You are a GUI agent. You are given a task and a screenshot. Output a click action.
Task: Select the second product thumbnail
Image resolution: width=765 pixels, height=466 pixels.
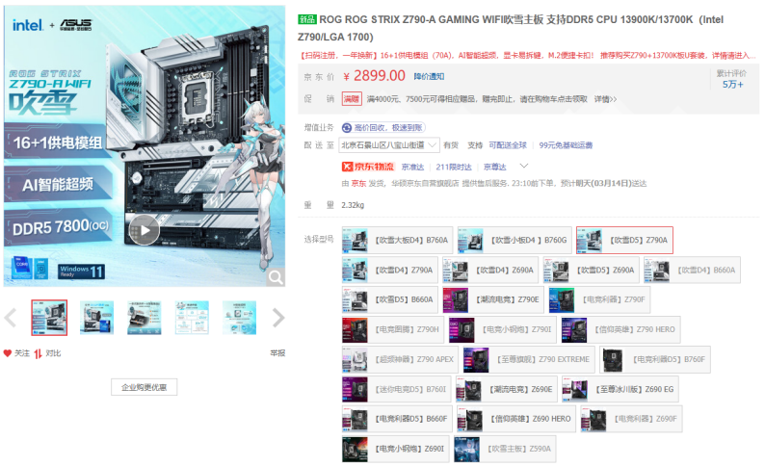(x=96, y=318)
